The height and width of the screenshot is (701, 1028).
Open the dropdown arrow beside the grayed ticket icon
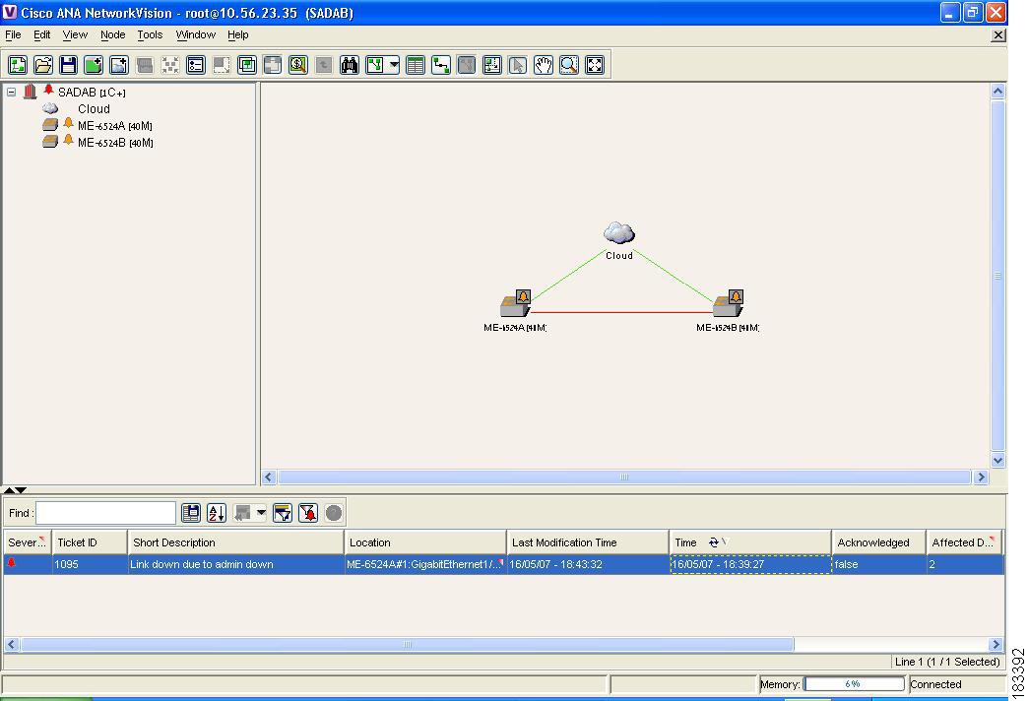pyautogui.click(x=261, y=513)
